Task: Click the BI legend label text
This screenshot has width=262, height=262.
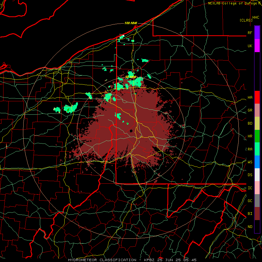Action: (x=250, y=214)
